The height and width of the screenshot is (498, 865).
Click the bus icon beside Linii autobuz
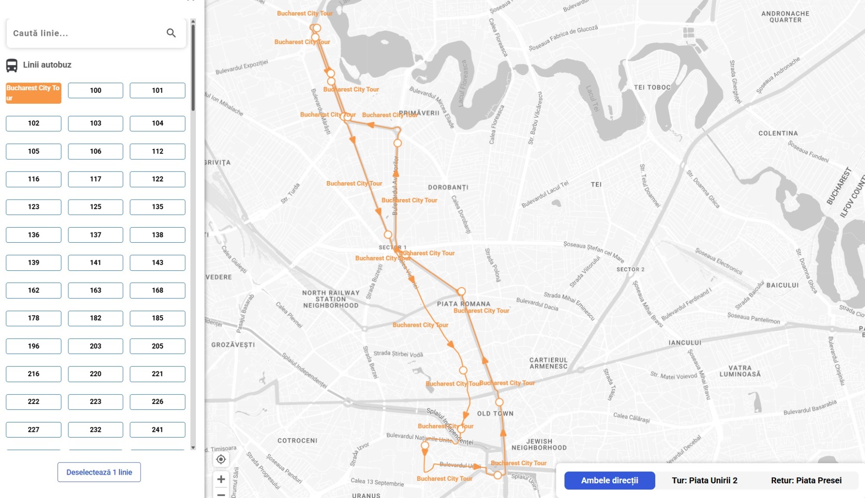pos(12,65)
